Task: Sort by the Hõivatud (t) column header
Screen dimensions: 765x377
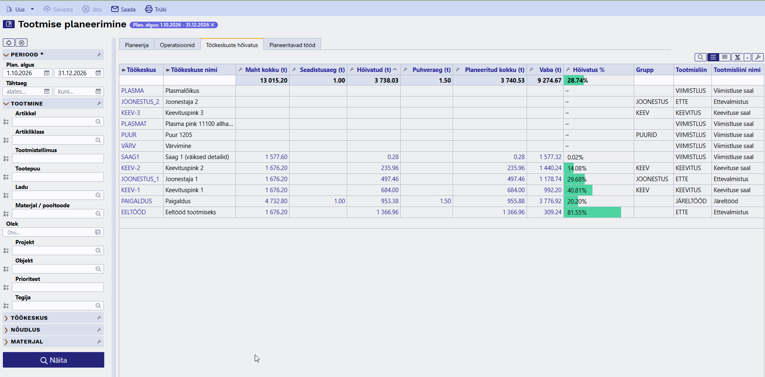Action: [374, 70]
